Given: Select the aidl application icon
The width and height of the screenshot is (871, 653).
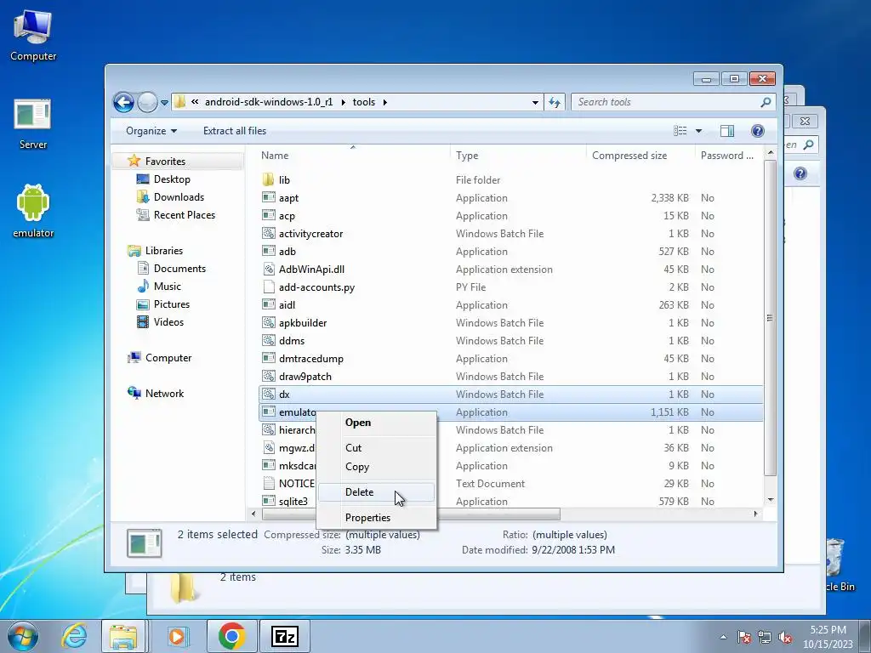Looking at the screenshot, I should pos(268,304).
